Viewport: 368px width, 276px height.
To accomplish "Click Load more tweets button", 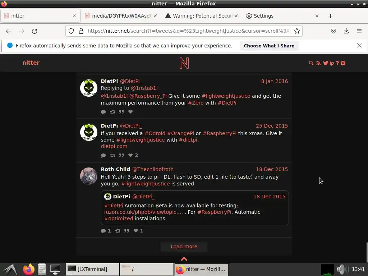I will 184,247.
